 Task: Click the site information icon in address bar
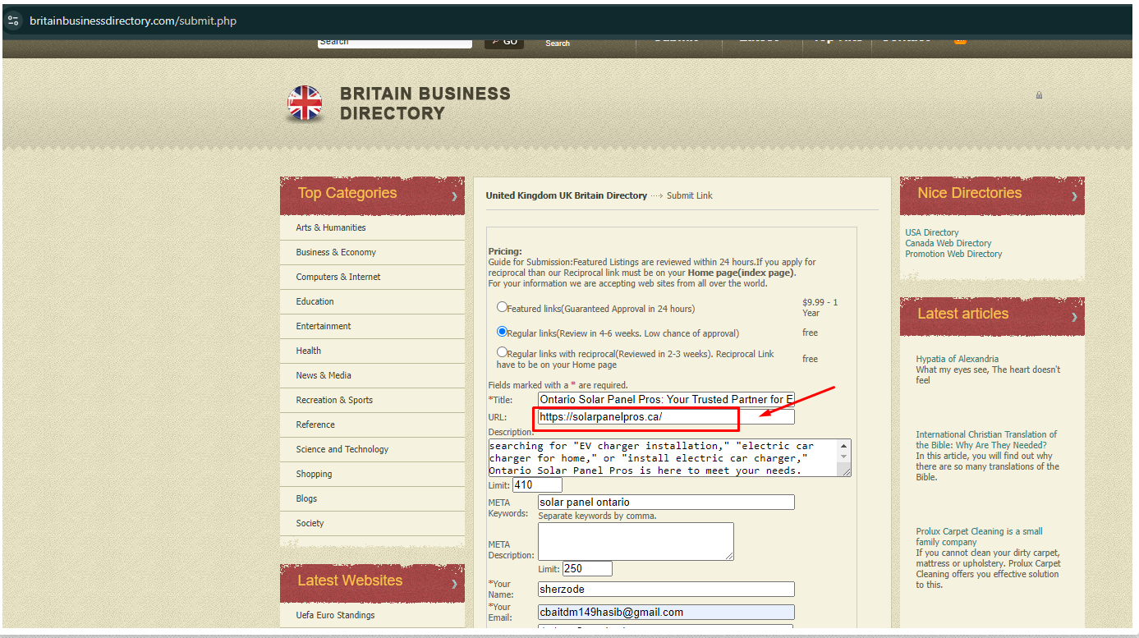[13, 21]
